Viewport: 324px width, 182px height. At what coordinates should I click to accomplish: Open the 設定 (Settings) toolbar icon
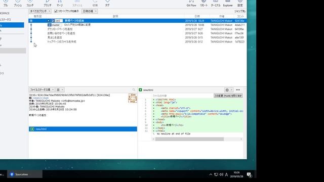point(240,4)
